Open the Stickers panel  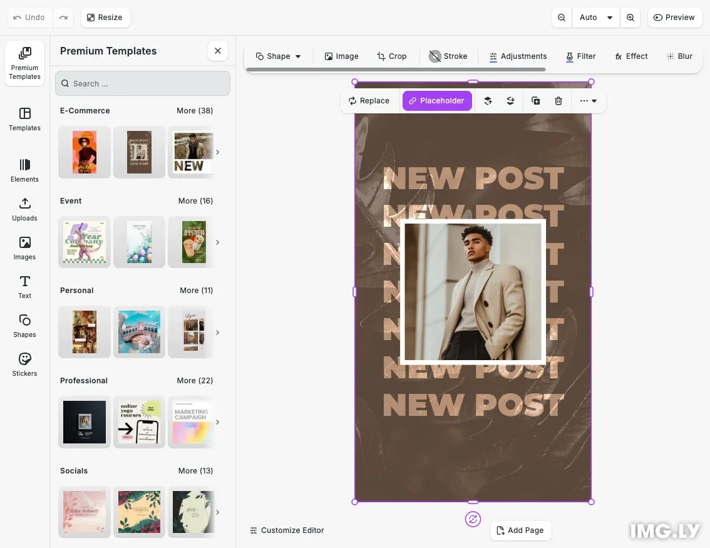[24, 364]
